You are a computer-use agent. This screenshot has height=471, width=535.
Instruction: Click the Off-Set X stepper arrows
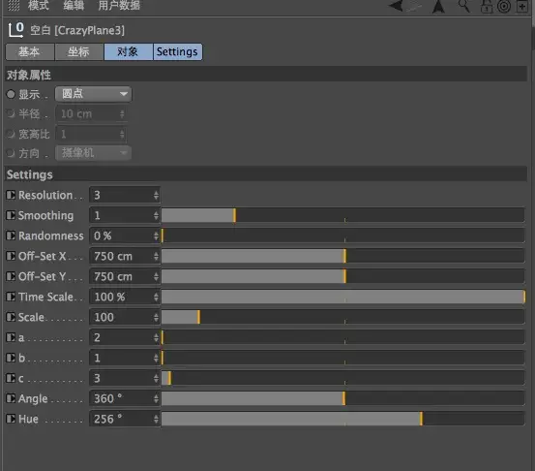(156, 256)
